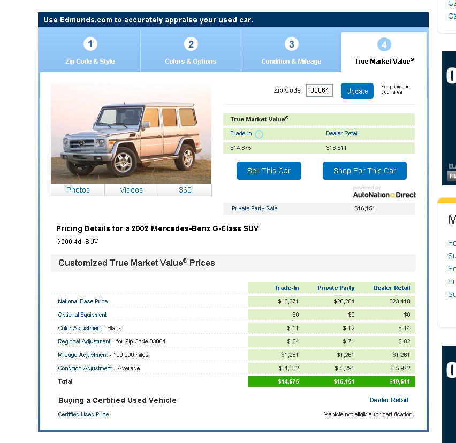Click the step 2 circle icon

(191, 44)
